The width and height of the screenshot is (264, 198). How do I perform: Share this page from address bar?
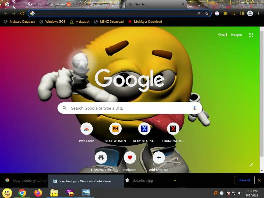(199, 14)
